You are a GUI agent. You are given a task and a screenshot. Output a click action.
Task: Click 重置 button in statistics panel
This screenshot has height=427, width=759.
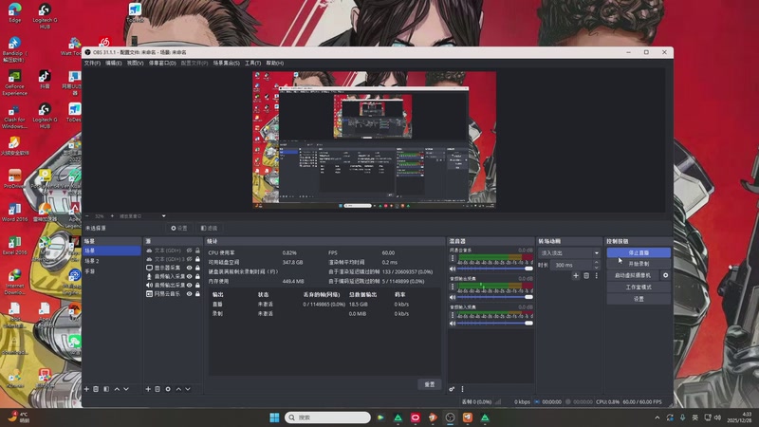430,384
